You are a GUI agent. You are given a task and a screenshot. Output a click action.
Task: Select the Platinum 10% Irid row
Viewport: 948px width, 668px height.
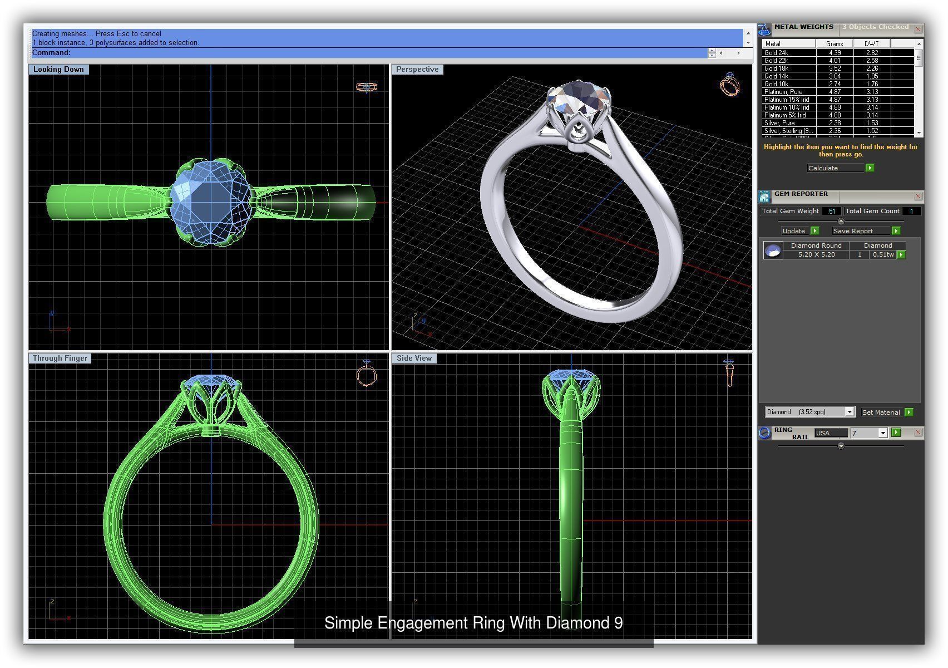point(838,107)
